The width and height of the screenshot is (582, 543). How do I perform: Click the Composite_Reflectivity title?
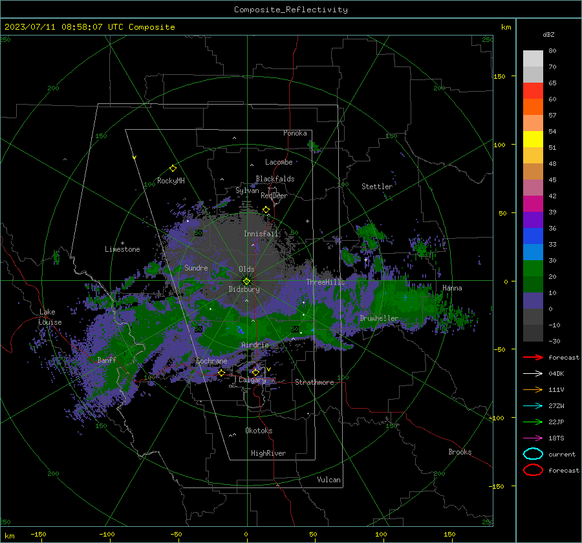(291, 10)
